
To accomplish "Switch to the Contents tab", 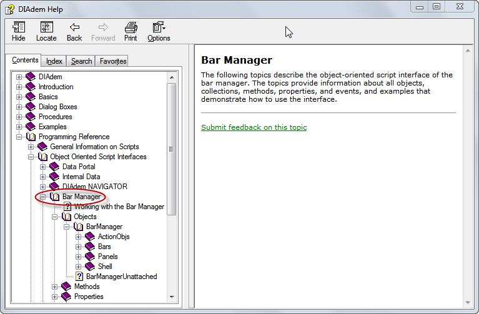I will pyautogui.click(x=25, y=60).
